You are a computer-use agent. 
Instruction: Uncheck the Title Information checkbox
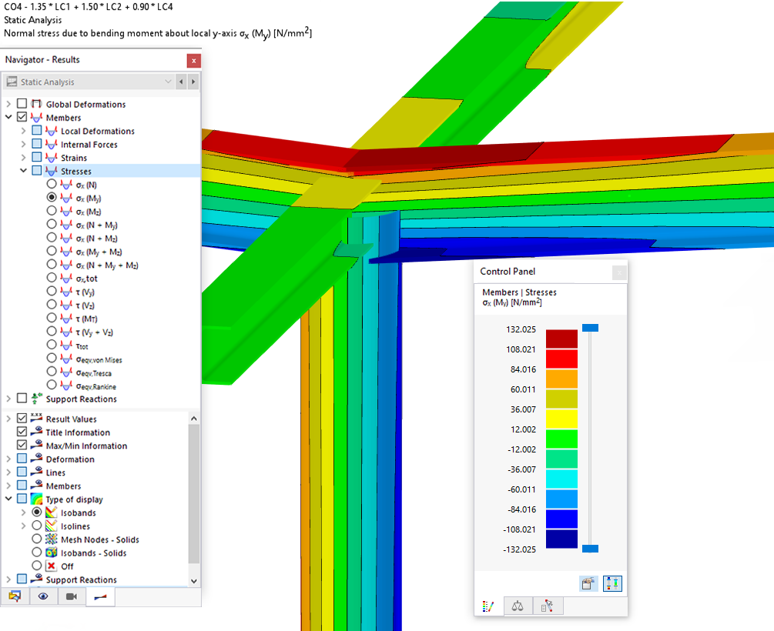click(x=22, y=432)
